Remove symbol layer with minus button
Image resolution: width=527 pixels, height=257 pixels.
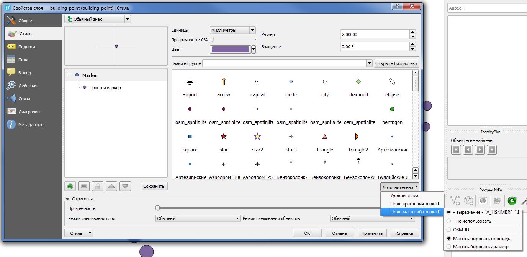[84, 186]
